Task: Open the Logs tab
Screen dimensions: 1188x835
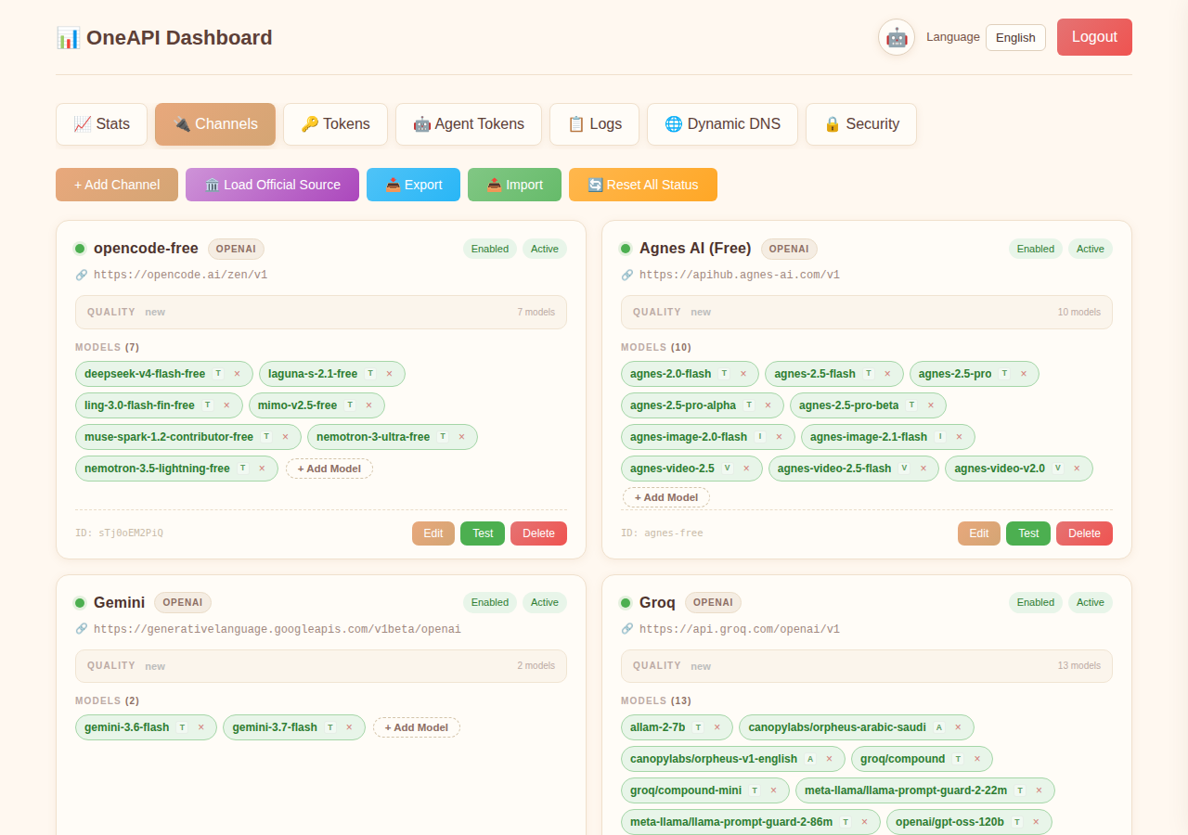Action: [x=595, y=124]
